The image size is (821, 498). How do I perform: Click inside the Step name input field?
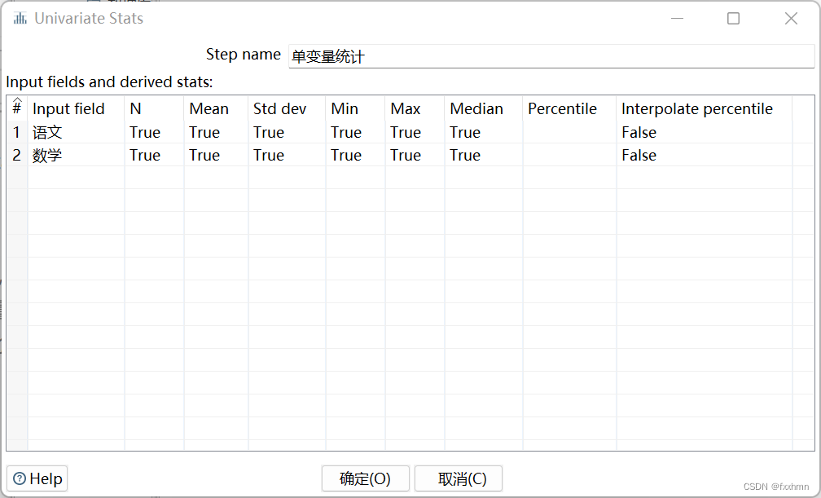click(489, 55)
